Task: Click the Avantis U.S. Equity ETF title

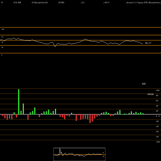Action: [x=137, y=3]
